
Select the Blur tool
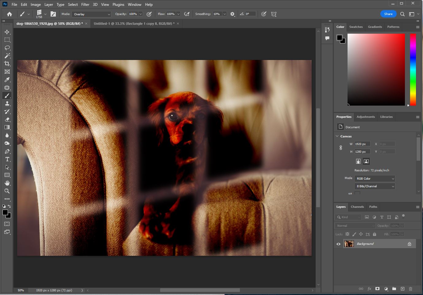(7, 135)
